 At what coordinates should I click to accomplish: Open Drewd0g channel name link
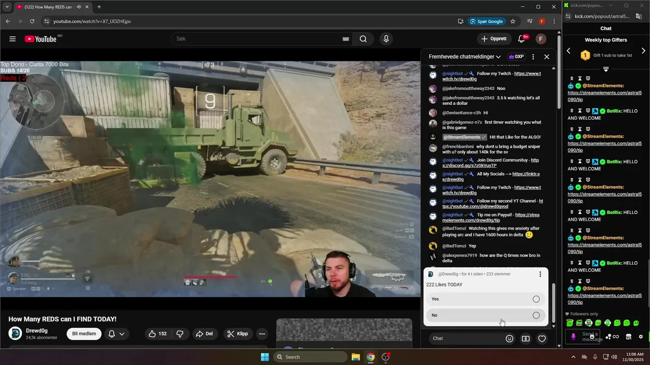[37, 331]
